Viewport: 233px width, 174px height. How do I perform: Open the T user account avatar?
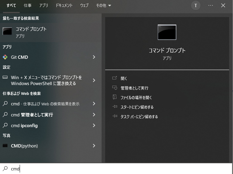195,6
